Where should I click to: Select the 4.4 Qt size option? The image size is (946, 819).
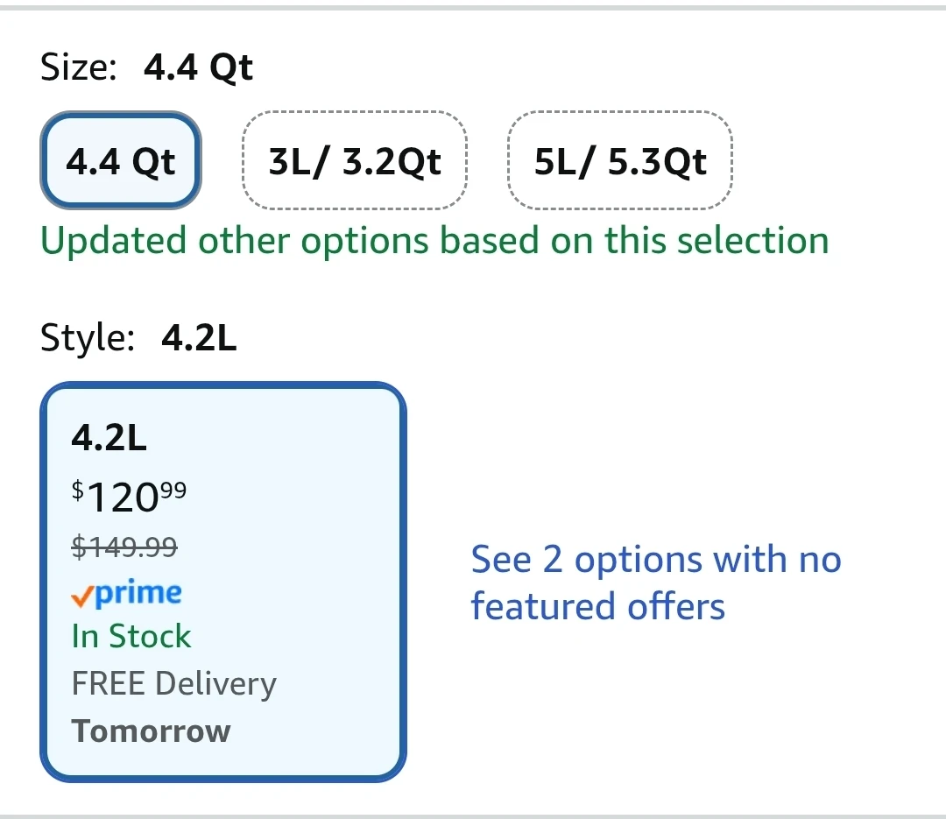coord(121,161)
